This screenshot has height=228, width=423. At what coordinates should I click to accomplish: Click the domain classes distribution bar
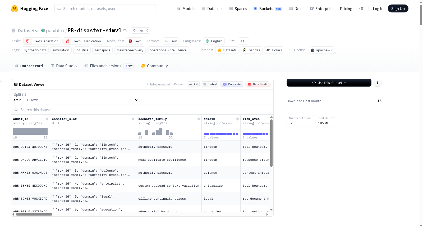(221, 134)
